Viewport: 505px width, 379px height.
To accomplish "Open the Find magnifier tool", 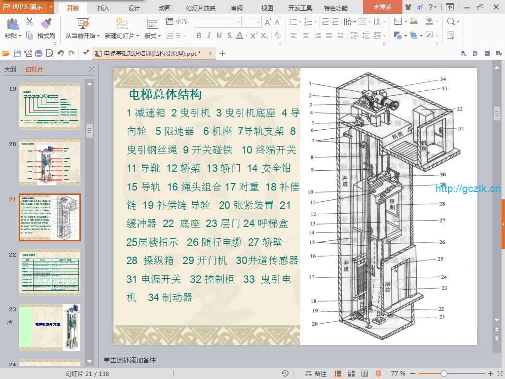I will (451, 22).
